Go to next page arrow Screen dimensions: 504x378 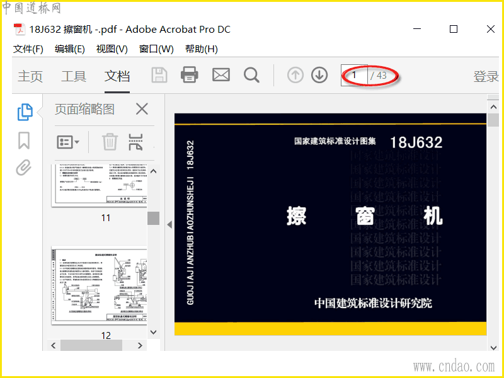click(319, 75)
